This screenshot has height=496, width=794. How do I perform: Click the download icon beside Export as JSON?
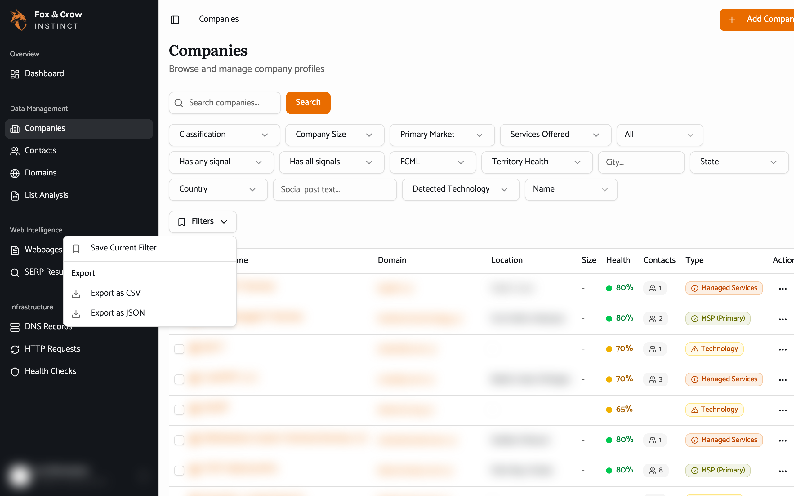click(76, 313)
